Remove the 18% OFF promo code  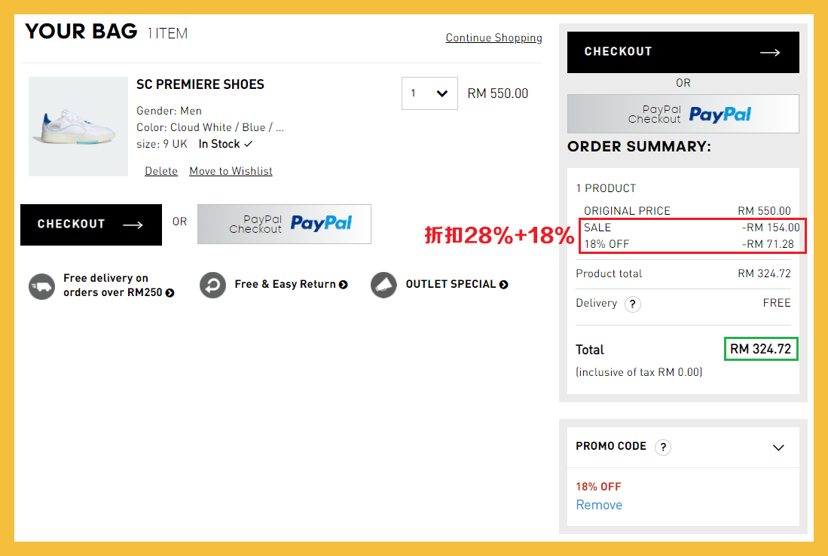coord(599,505)
